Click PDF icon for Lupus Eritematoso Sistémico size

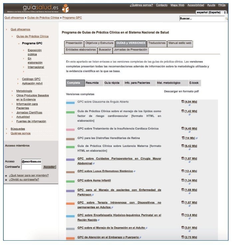(x=183, y=171)
